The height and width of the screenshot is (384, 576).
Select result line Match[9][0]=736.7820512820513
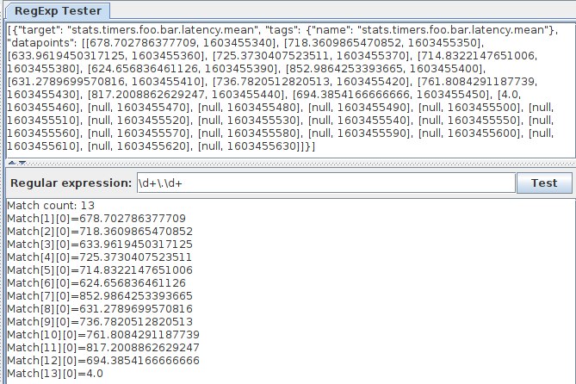click(100, 322)
